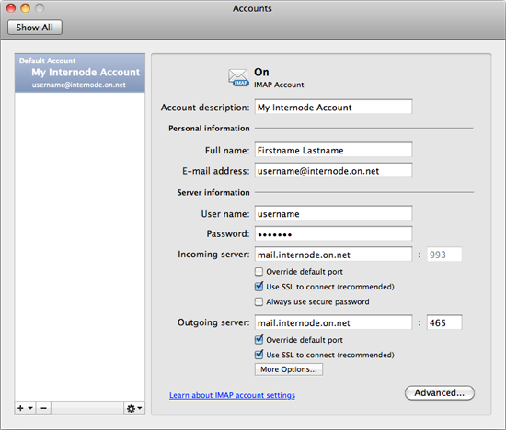Select My Internode Account in the sidebar

pyautogui.click(x=80, y=74)
